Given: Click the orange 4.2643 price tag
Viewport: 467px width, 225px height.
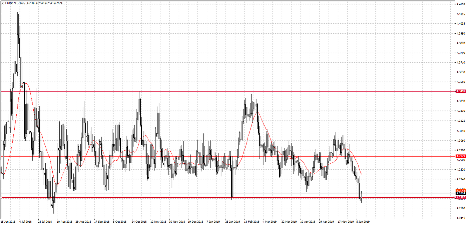Looking at the screenshot, I should point(460,190).
